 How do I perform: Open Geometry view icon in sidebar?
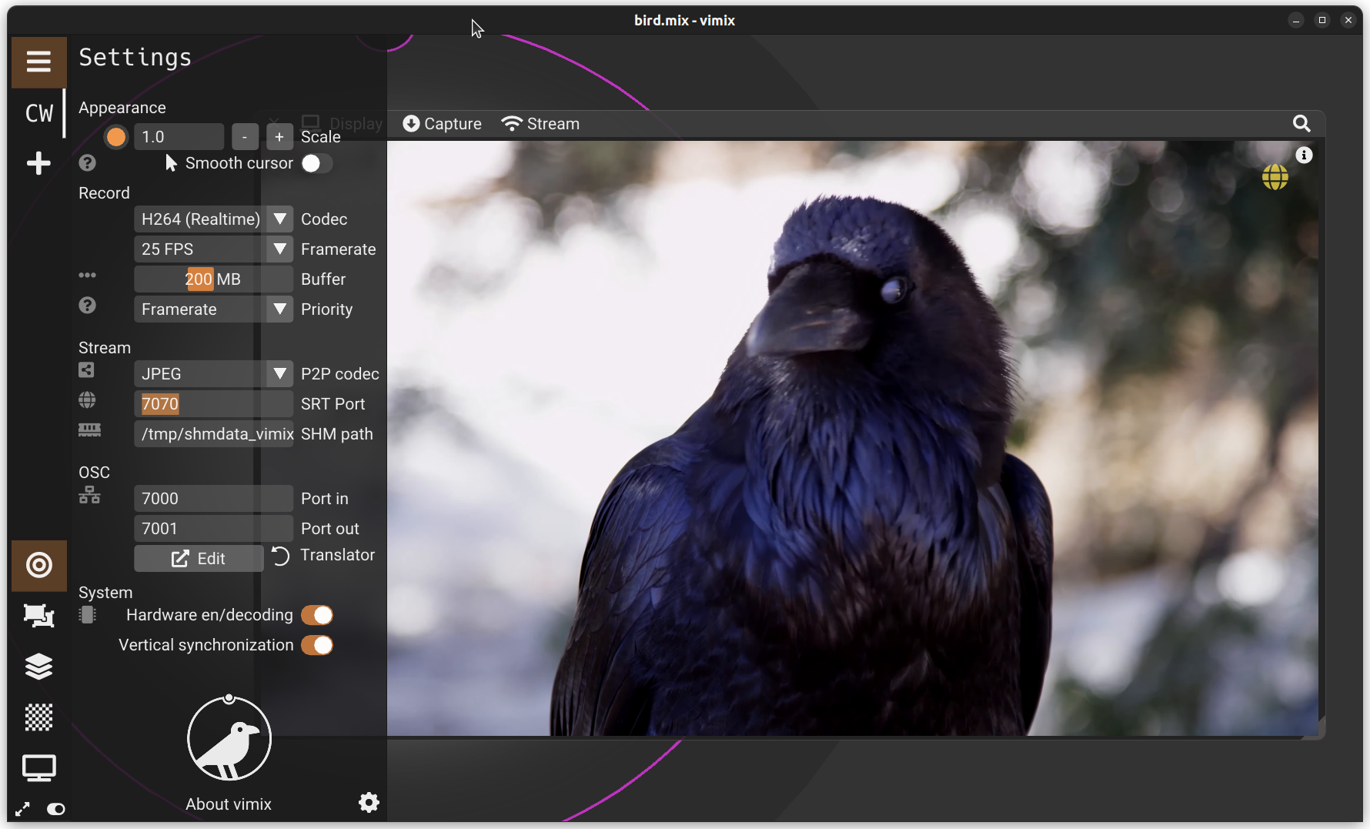coord(38,615)
